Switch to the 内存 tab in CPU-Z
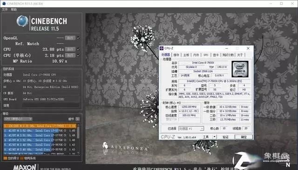This screenshot has width=298, height=170. pos(196,55)
